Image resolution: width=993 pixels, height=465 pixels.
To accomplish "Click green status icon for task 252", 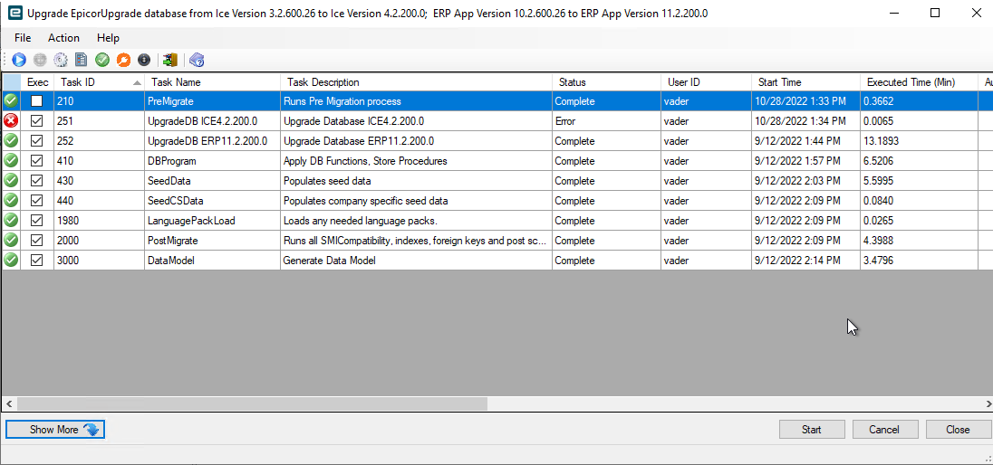I will (x=11, y=140).
